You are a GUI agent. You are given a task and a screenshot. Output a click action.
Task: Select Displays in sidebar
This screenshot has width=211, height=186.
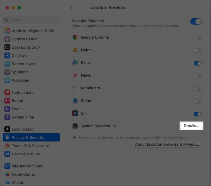[31, 55]
